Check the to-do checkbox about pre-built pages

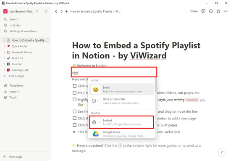point(74,125)
